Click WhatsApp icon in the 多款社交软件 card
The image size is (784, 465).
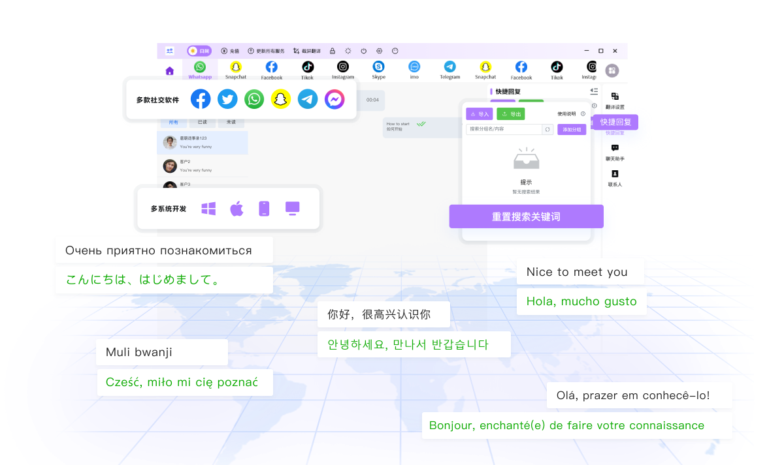point(254,99)
